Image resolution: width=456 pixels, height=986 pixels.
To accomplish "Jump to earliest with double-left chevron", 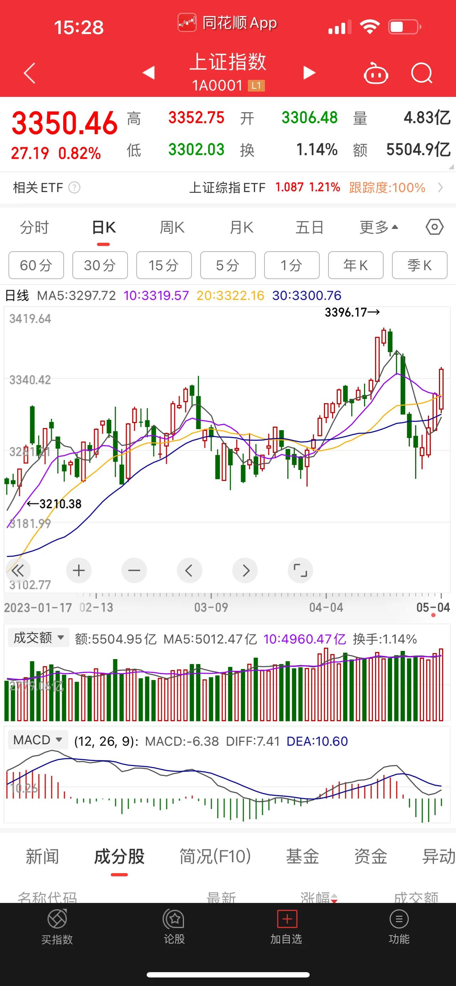I will click(x=17, y=571).
